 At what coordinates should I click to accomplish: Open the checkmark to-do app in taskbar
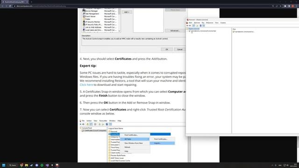(x=31, y=165)
